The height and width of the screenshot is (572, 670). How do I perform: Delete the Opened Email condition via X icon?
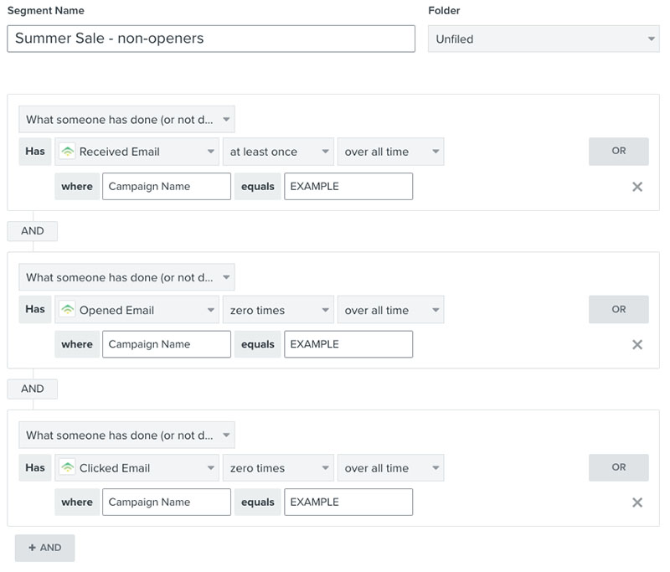pyautogui.click(x=636, y=344)
